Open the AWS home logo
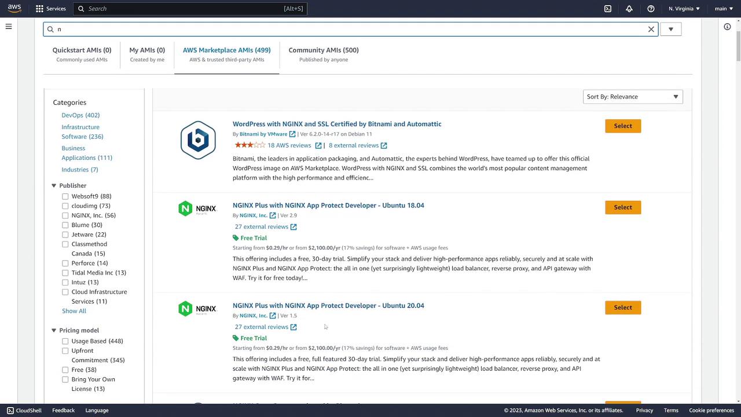The width and height of the screenshot is (741, 417). pos(14,9)
